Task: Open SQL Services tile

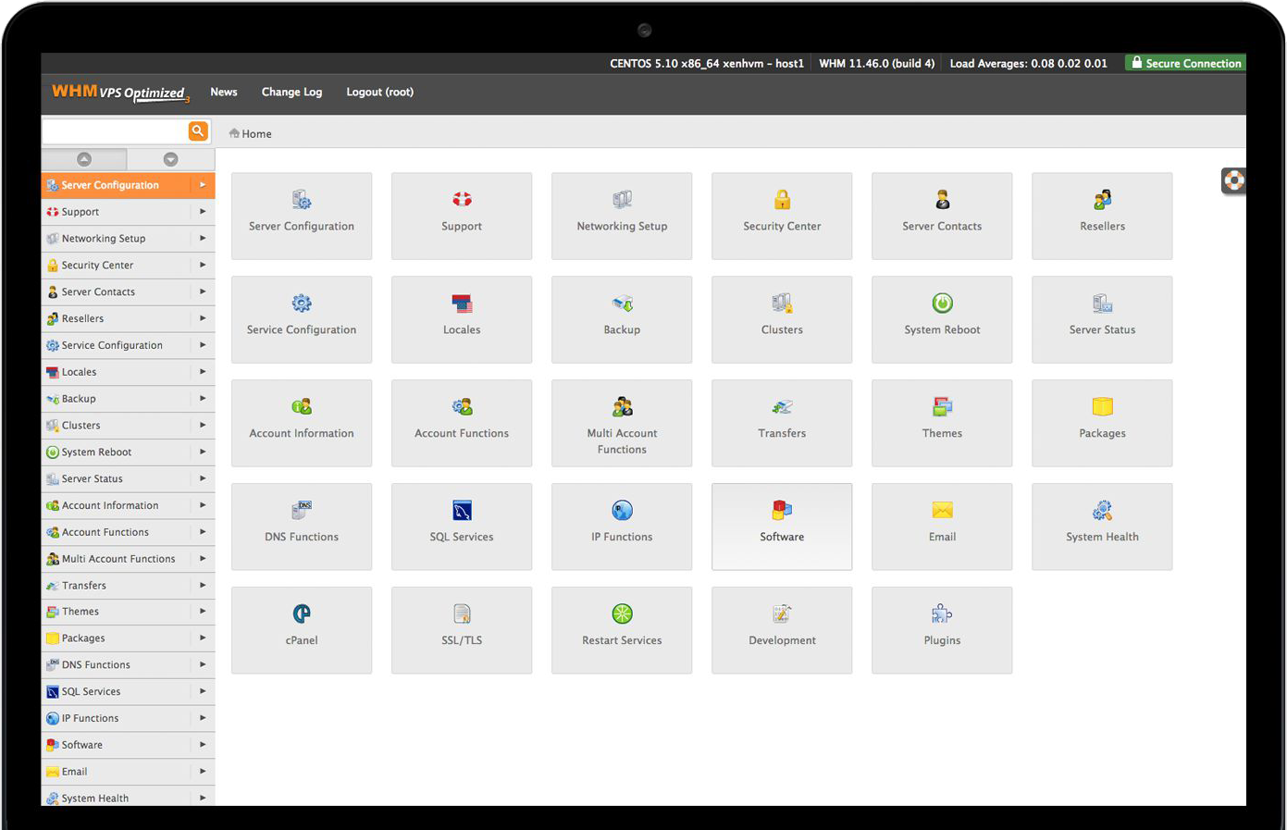Action: [462, 526]
